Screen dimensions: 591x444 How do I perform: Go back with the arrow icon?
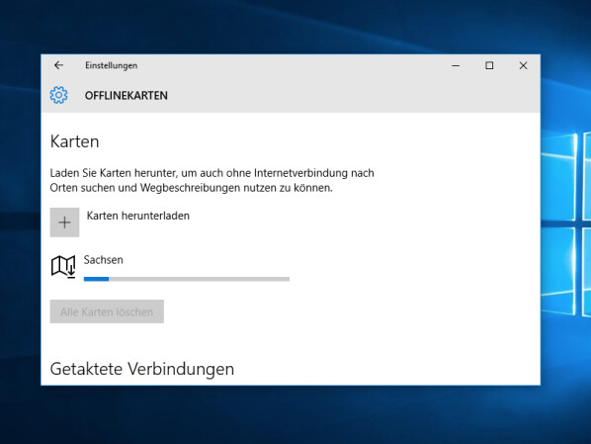58,65
